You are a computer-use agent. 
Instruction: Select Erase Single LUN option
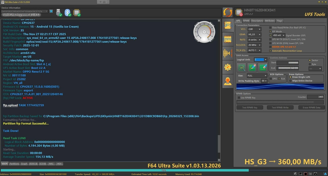click(x=290, y=77)
